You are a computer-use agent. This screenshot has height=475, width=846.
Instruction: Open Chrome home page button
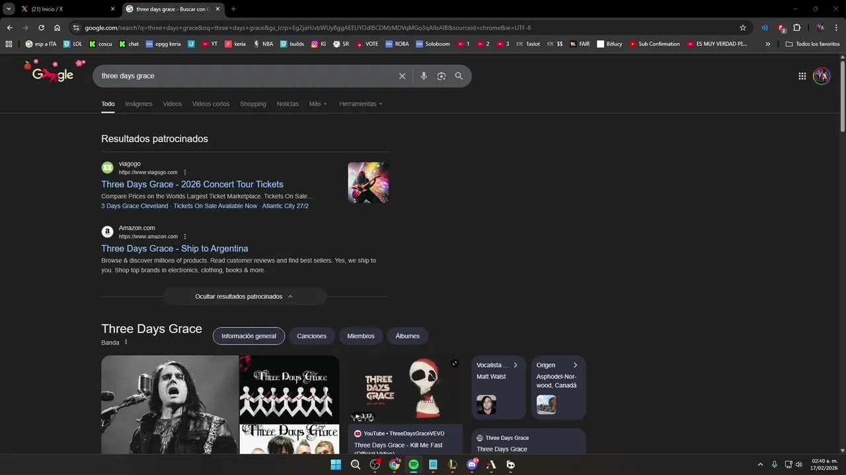58,28
